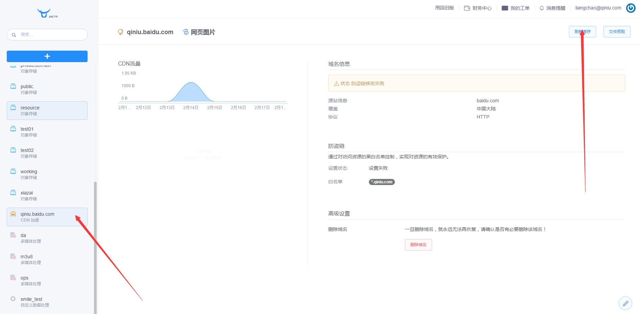Image resolution: width=640 pixels, height=314 pixels.
Task: Click the 文件预取 button
Action: [x=617, y=31]
